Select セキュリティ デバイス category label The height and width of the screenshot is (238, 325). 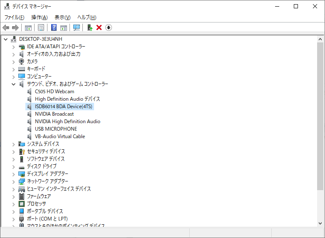[46, 151]
